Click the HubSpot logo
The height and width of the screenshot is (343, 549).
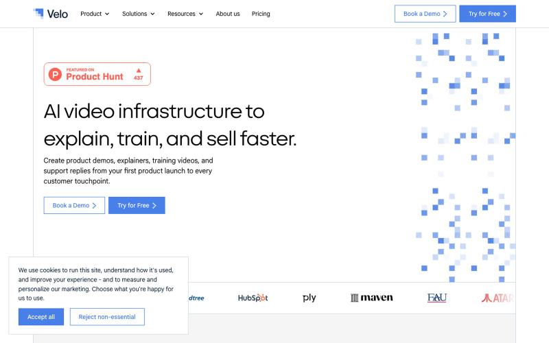pos(253,298)
